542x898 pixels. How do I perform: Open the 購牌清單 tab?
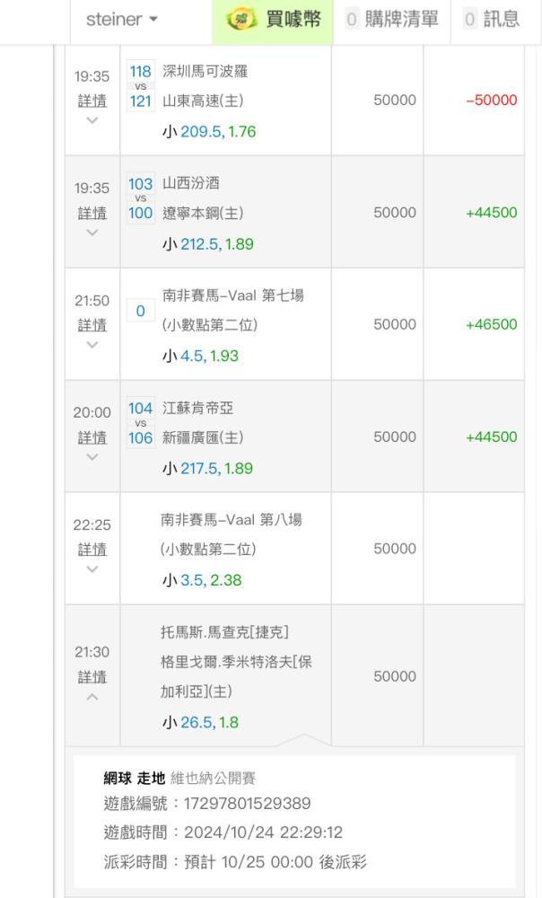pos(390,21)
